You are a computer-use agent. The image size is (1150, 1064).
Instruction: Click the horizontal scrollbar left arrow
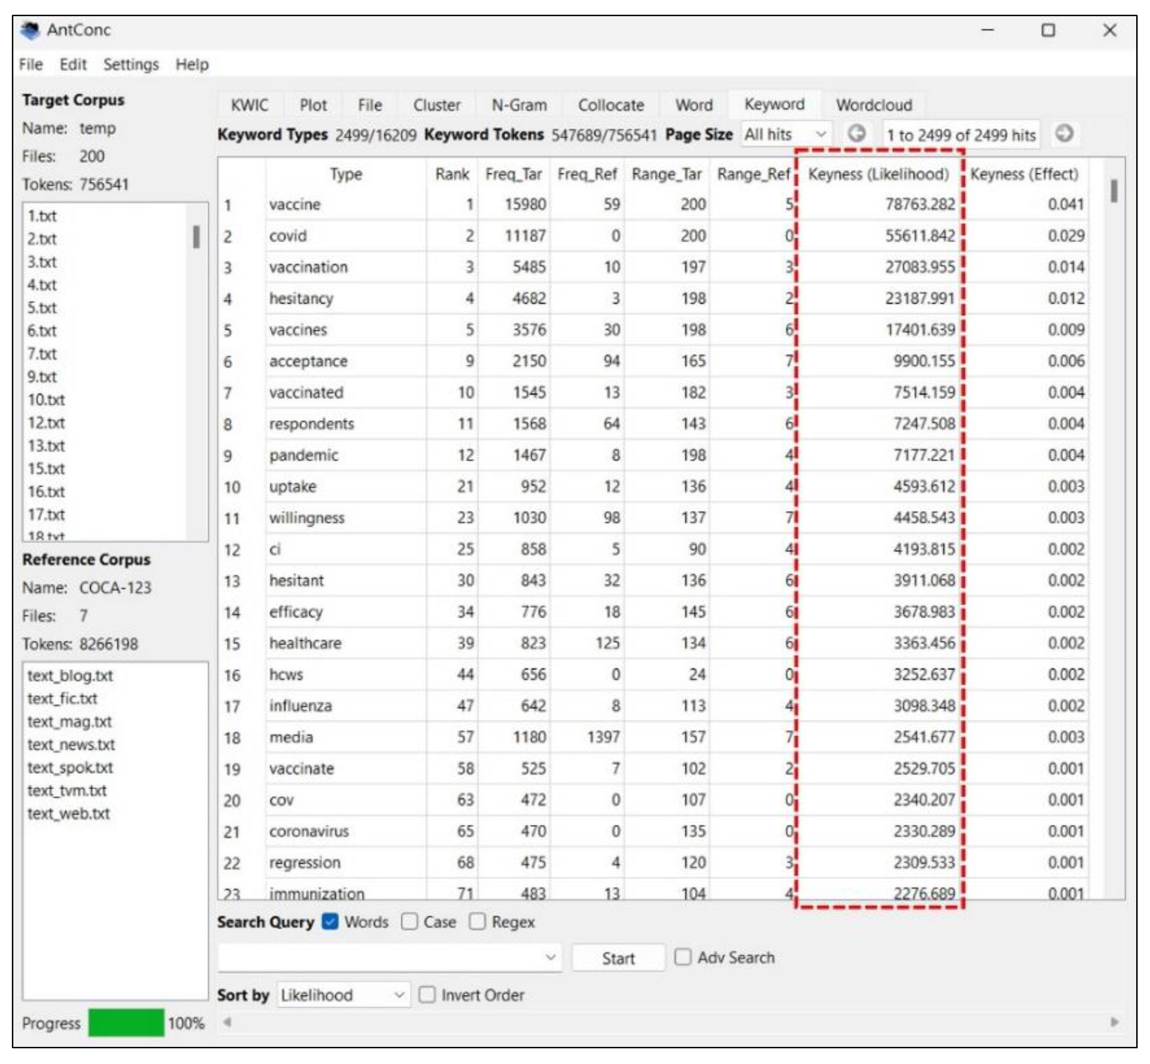(x=227, y=1022)
